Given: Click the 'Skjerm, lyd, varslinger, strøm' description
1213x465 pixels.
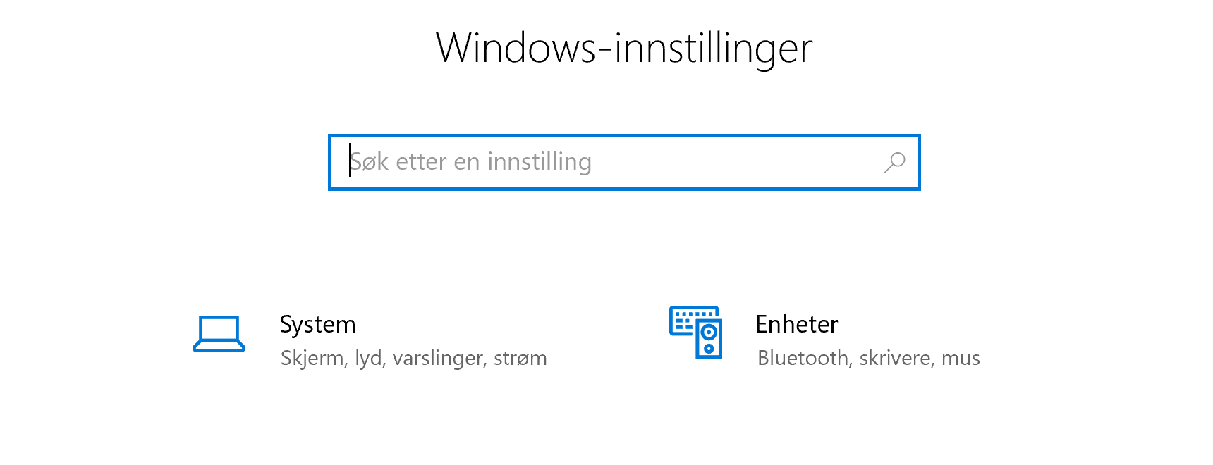Looking at the screenshot, I should click(413, 358).
